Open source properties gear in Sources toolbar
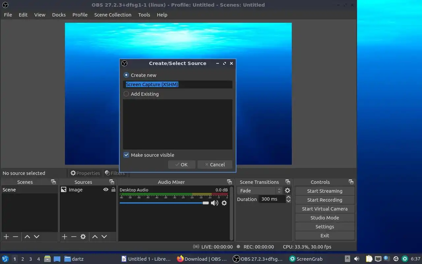422x264 pixels. (x=83, y=237)
